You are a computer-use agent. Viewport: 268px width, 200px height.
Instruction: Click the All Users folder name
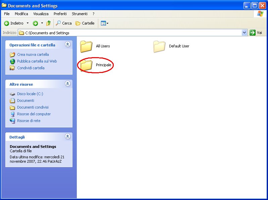[x=103, y=46]
